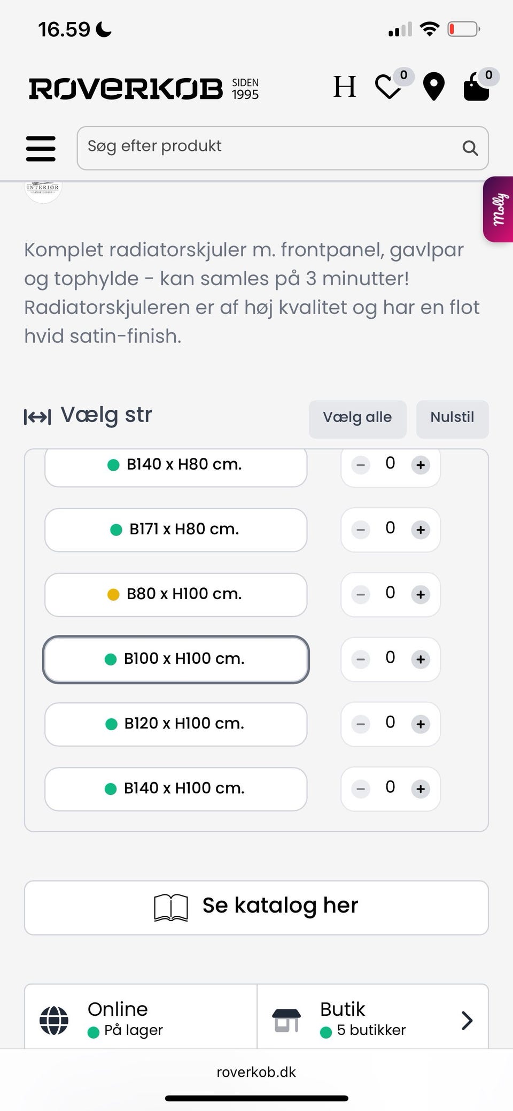The width and height of the screenshot is (513, 1111).
Task: Select size B80 x H100 cm
Action: [176, 594]
